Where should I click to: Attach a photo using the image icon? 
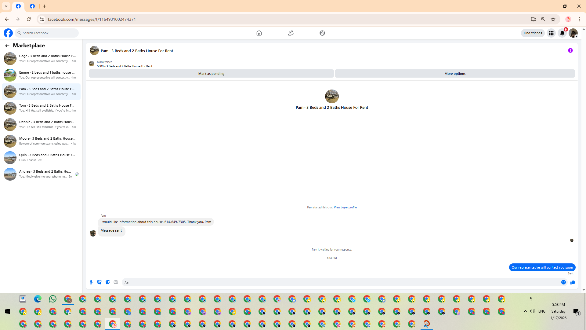pyautogui.click(x=99, y=282)
